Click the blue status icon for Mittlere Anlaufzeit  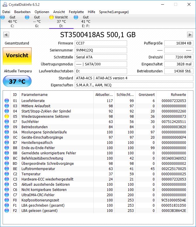click(x=7, y=106)
